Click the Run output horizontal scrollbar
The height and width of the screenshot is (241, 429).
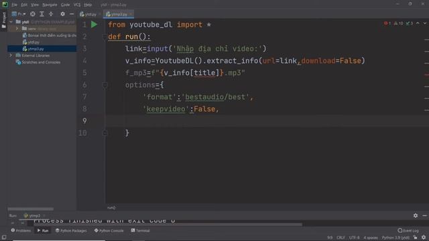168,225
